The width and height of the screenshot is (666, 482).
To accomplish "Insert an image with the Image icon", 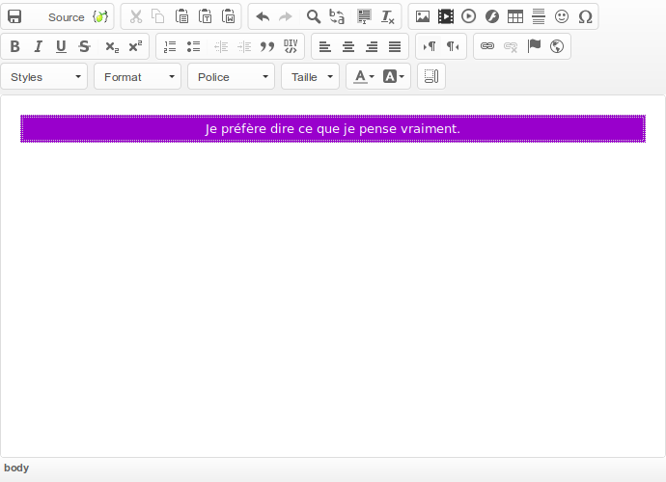I will pyautogui.click(x=423, y=16).
